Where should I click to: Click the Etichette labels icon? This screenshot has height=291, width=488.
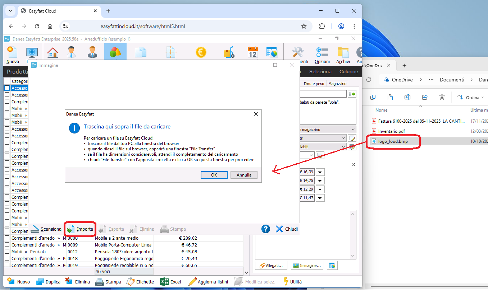click(131, 282)
